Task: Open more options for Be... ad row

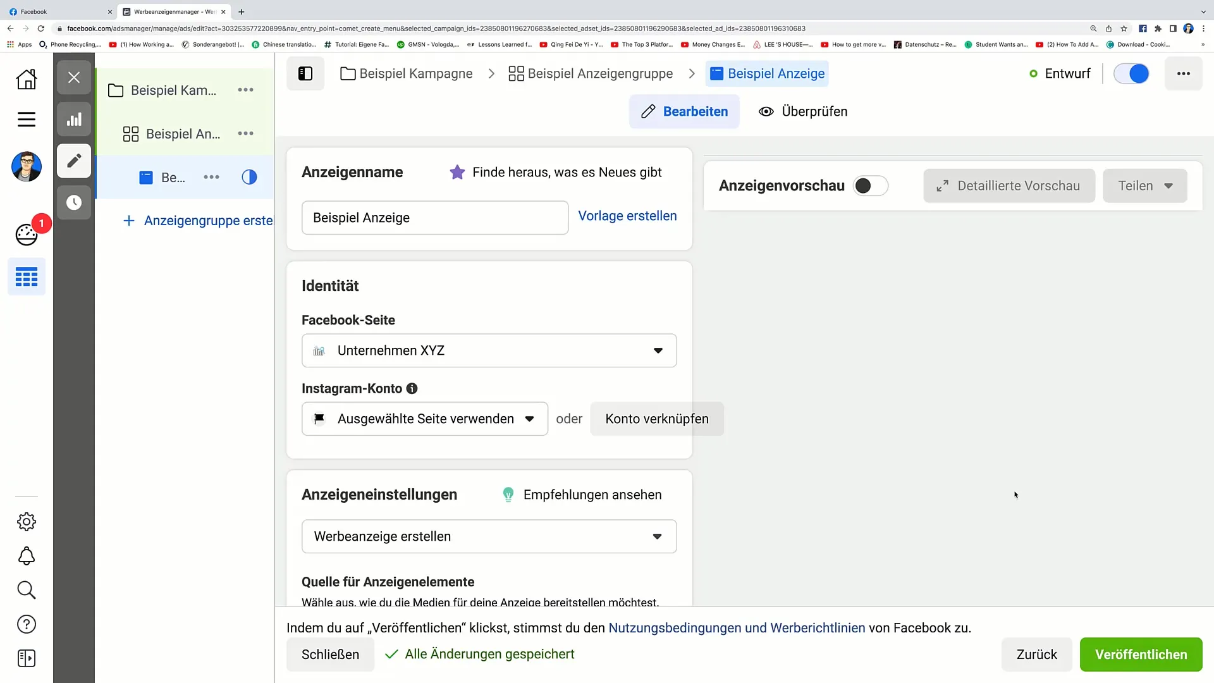Action: pos(211,177)
